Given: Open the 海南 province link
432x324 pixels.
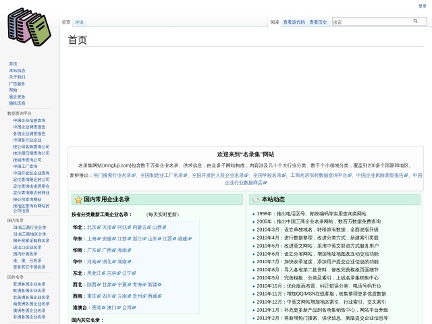Looking at the screenshot, I should [124, 250].
